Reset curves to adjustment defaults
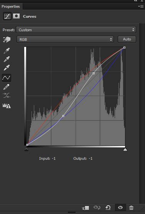Image resolution: width=145 pixels, height=214 pixels. click(x=108, y=207)
